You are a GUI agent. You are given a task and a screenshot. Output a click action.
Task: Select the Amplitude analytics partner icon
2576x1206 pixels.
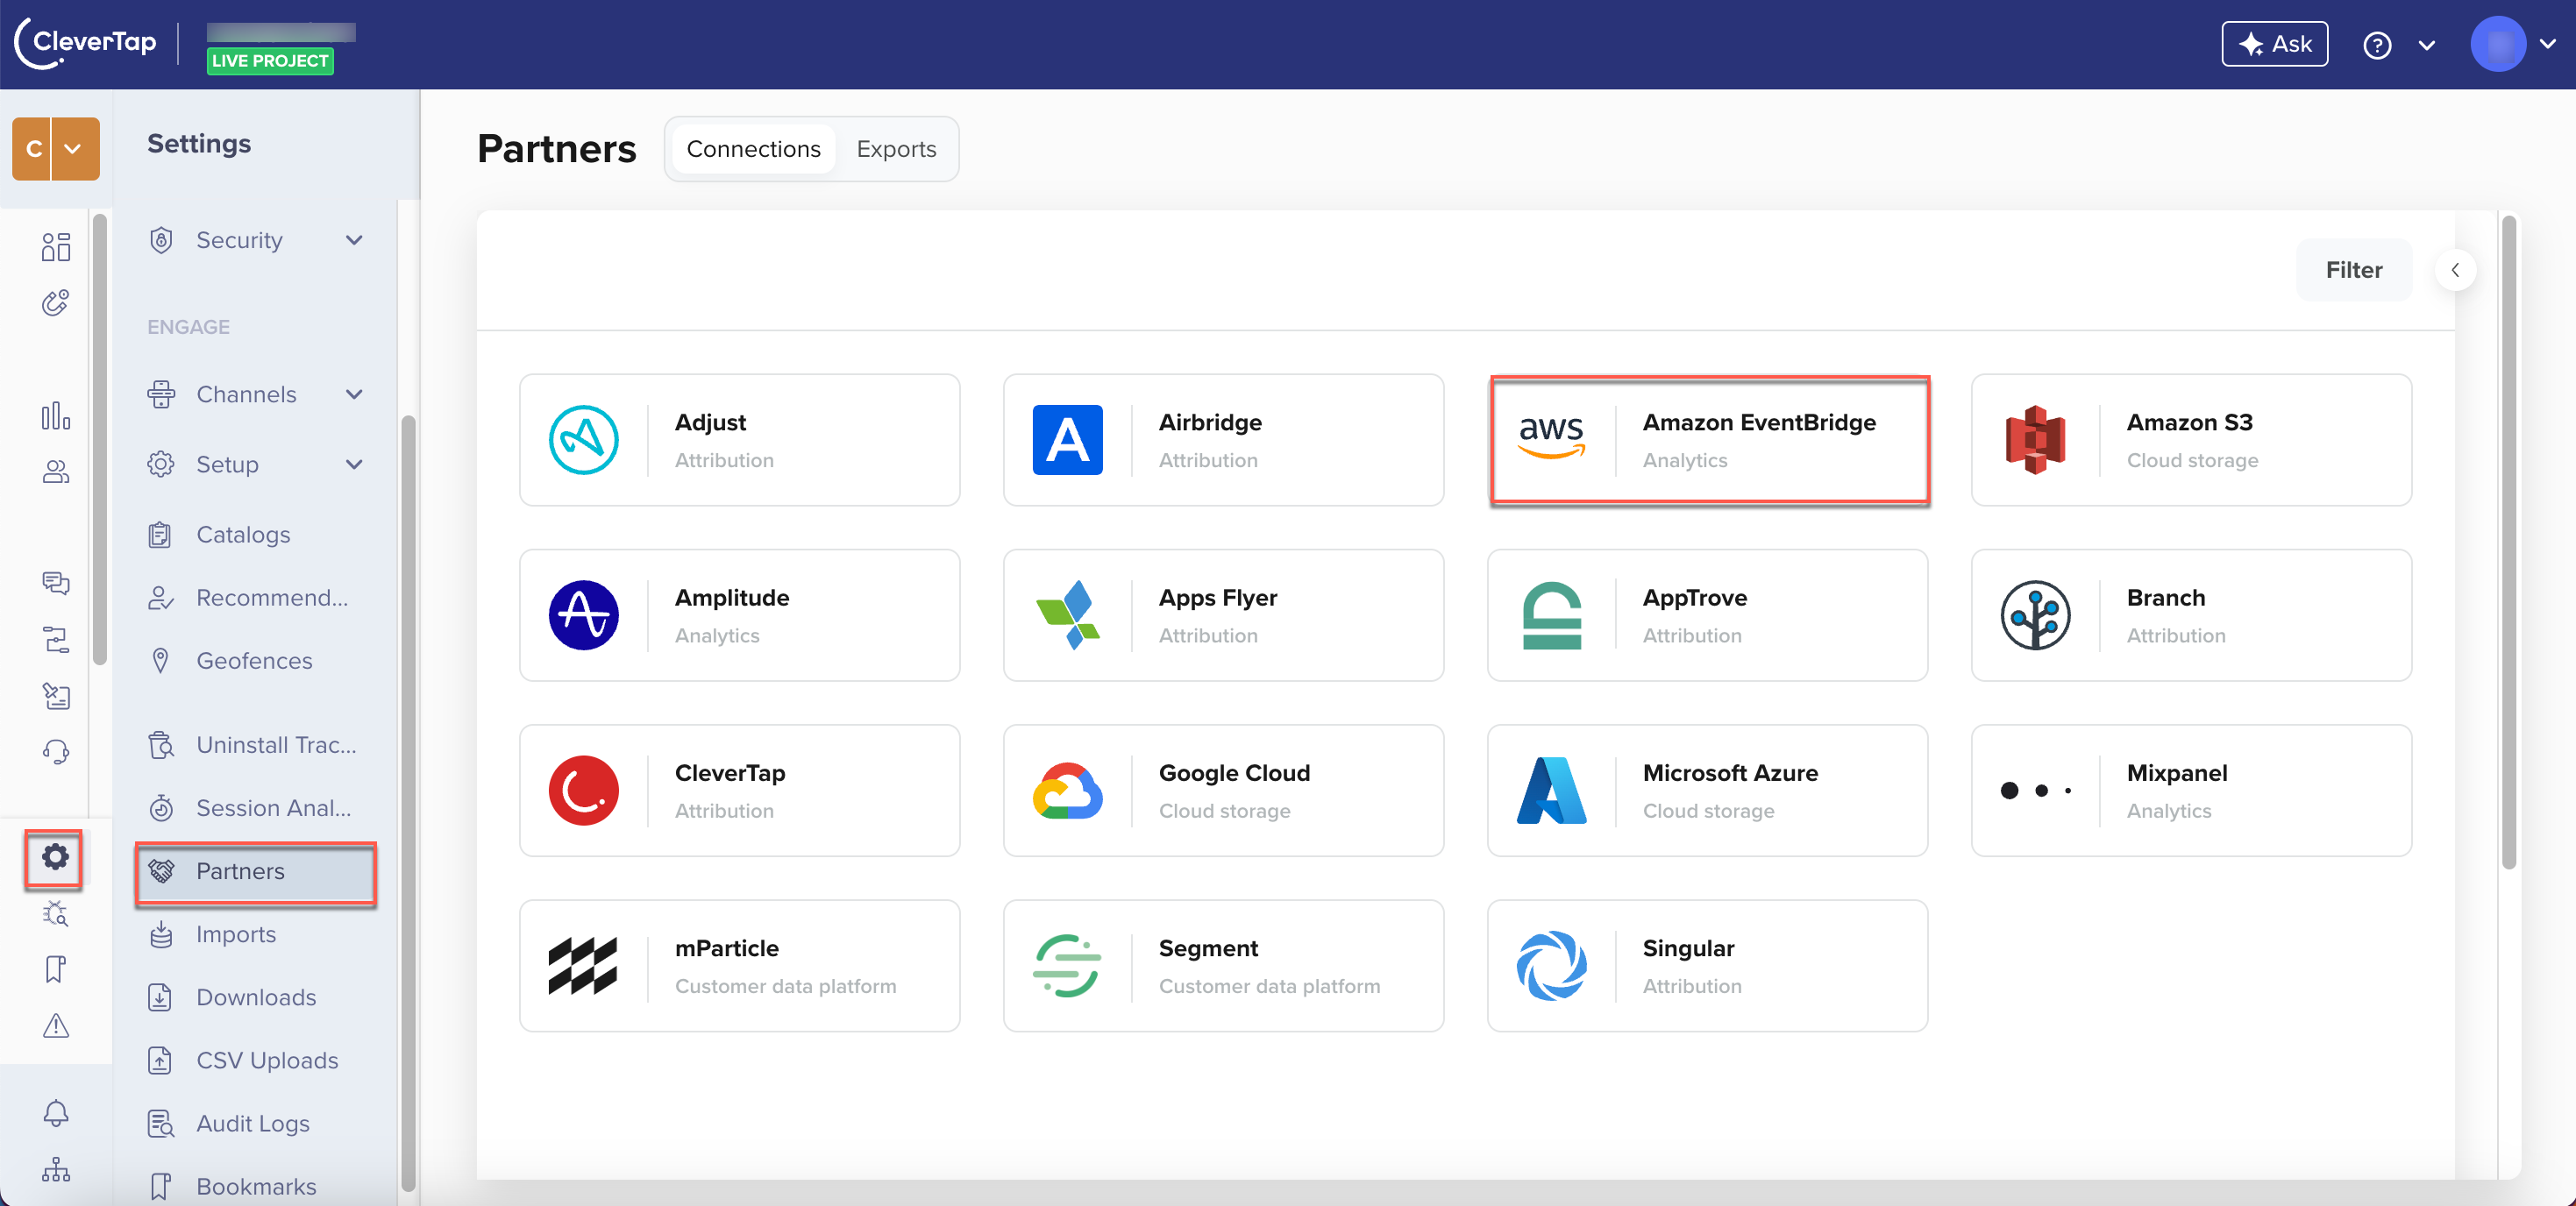(x=583, y=614)
